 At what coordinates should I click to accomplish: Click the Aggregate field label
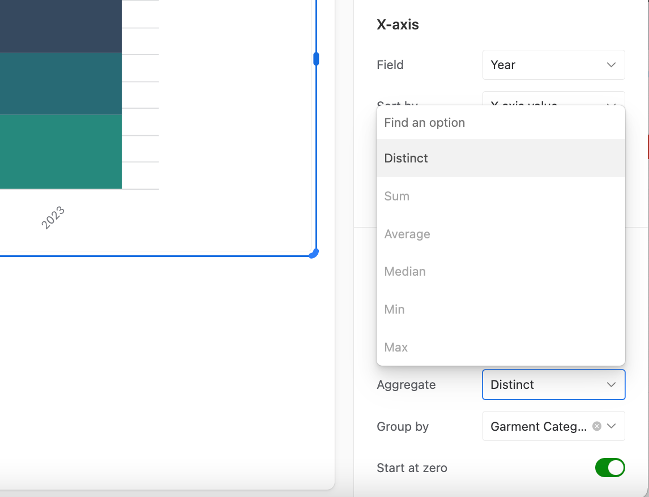(406, 384)
